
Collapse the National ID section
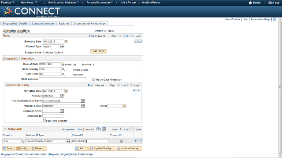(x=5, y=129)
